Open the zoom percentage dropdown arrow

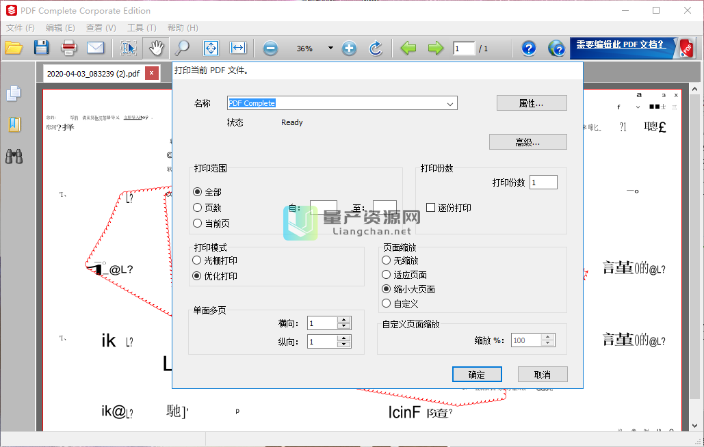click(x=331, y=48)
